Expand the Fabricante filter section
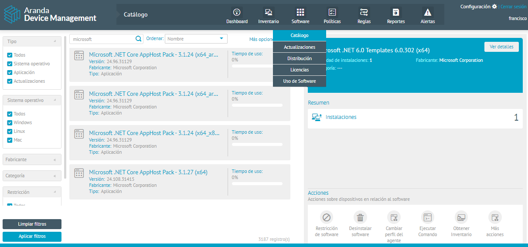 pyautogui.click(x=32, y=159)
